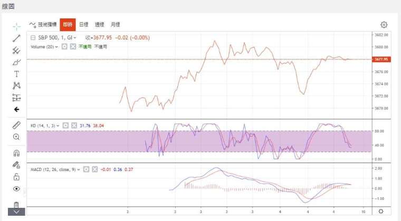Image resolution: width=401 pixels, height=221 pixels.
Task: Open axis settings gear at bottom right
Action: click(x=381, y=212)
